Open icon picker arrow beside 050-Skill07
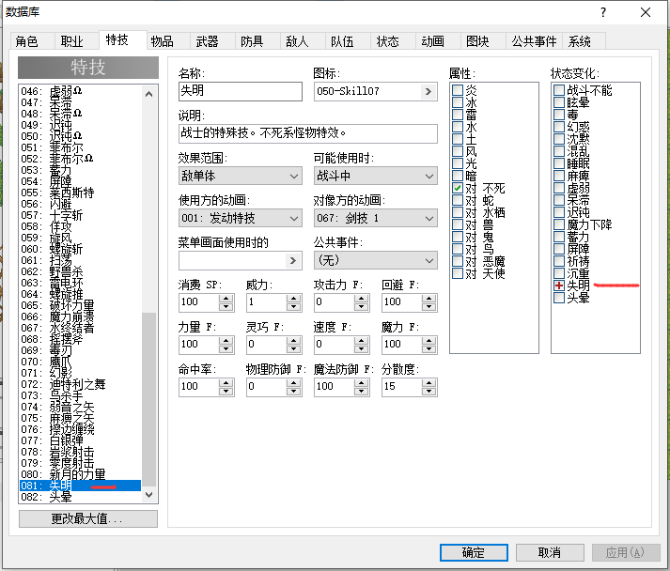The height and width of the screenshot is (571, 670). (428, 91)
